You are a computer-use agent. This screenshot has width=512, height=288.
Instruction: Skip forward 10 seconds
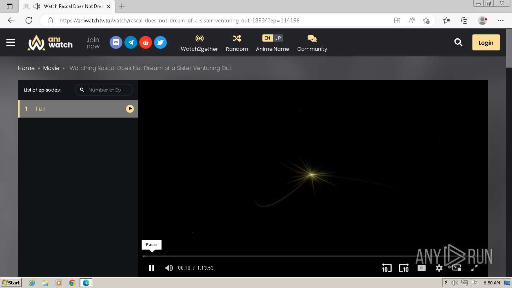(x=404, y=268)
